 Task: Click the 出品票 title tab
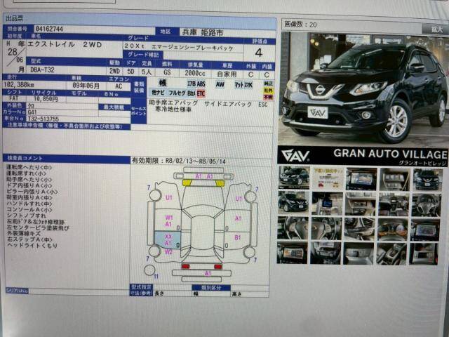[15, 18]
